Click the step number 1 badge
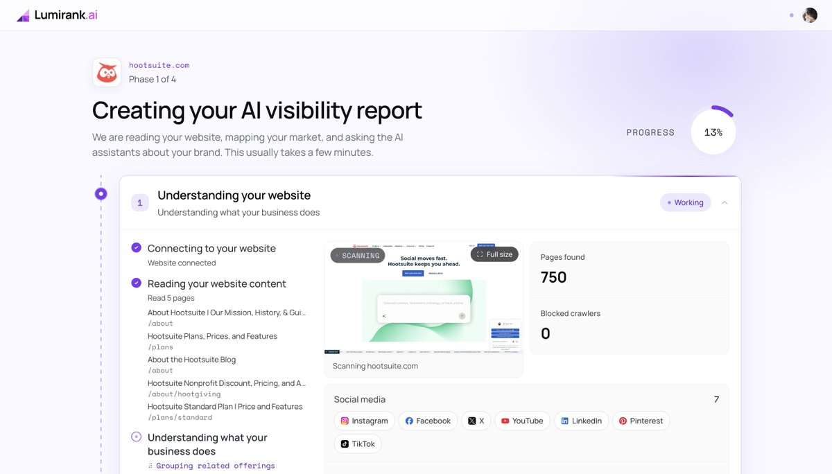The image size is (832, 474). (x=140, y=202)
